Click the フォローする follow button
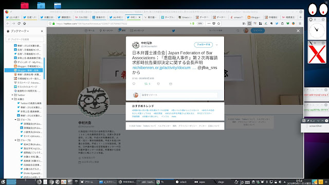 point(203,45)
